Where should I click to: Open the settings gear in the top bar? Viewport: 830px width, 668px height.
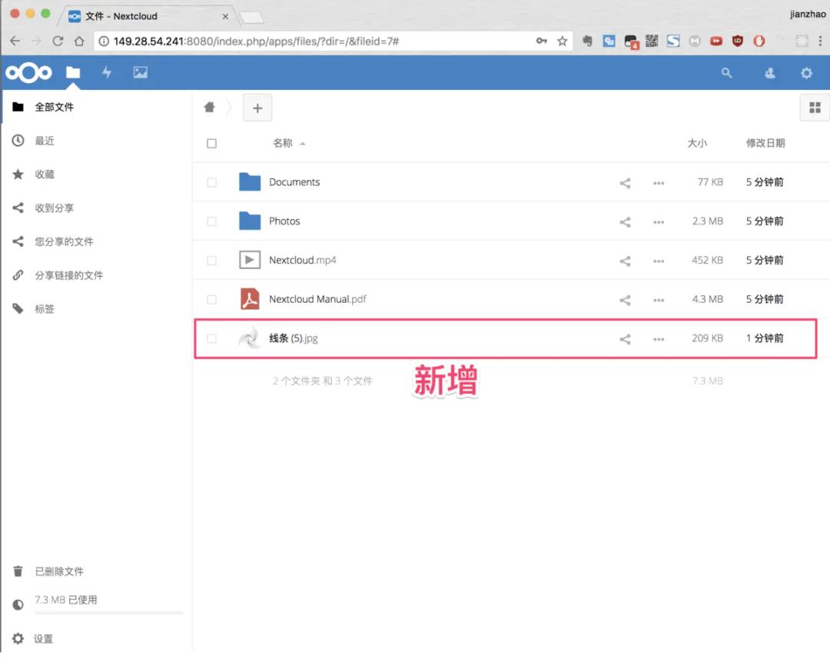point(805,72)
